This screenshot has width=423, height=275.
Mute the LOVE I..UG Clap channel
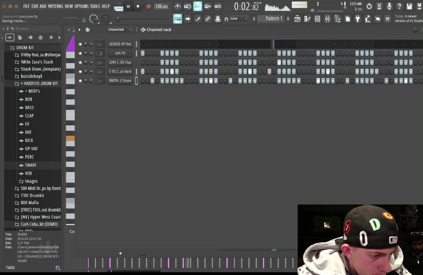tap(80, 62)
